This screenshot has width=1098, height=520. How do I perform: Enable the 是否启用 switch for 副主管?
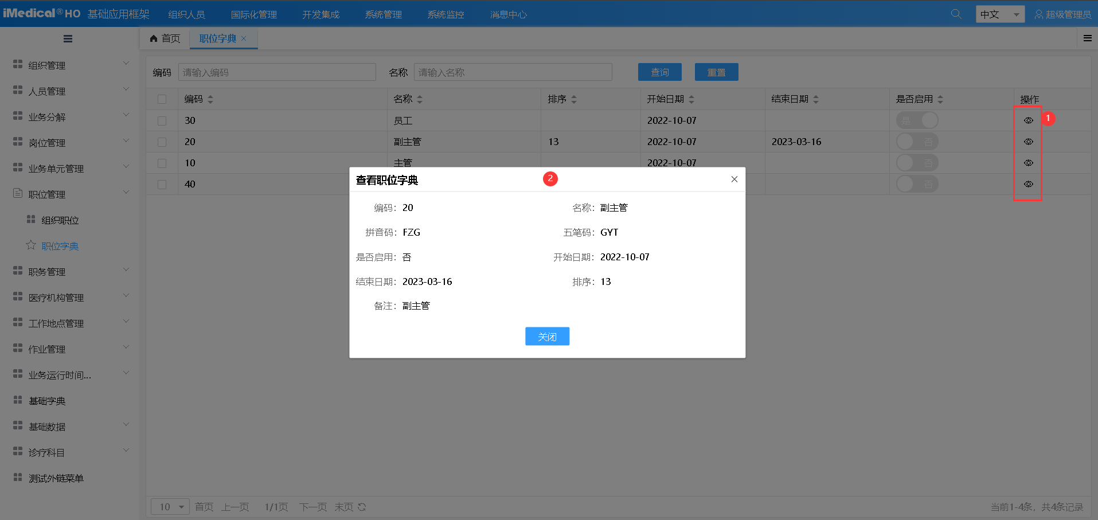(x=917, y=142)
